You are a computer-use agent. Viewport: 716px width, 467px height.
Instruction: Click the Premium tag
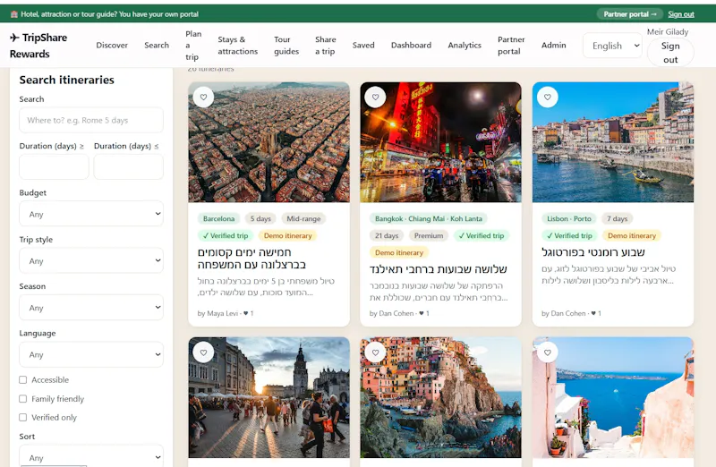pyautogui.click(x=429, y=235)
